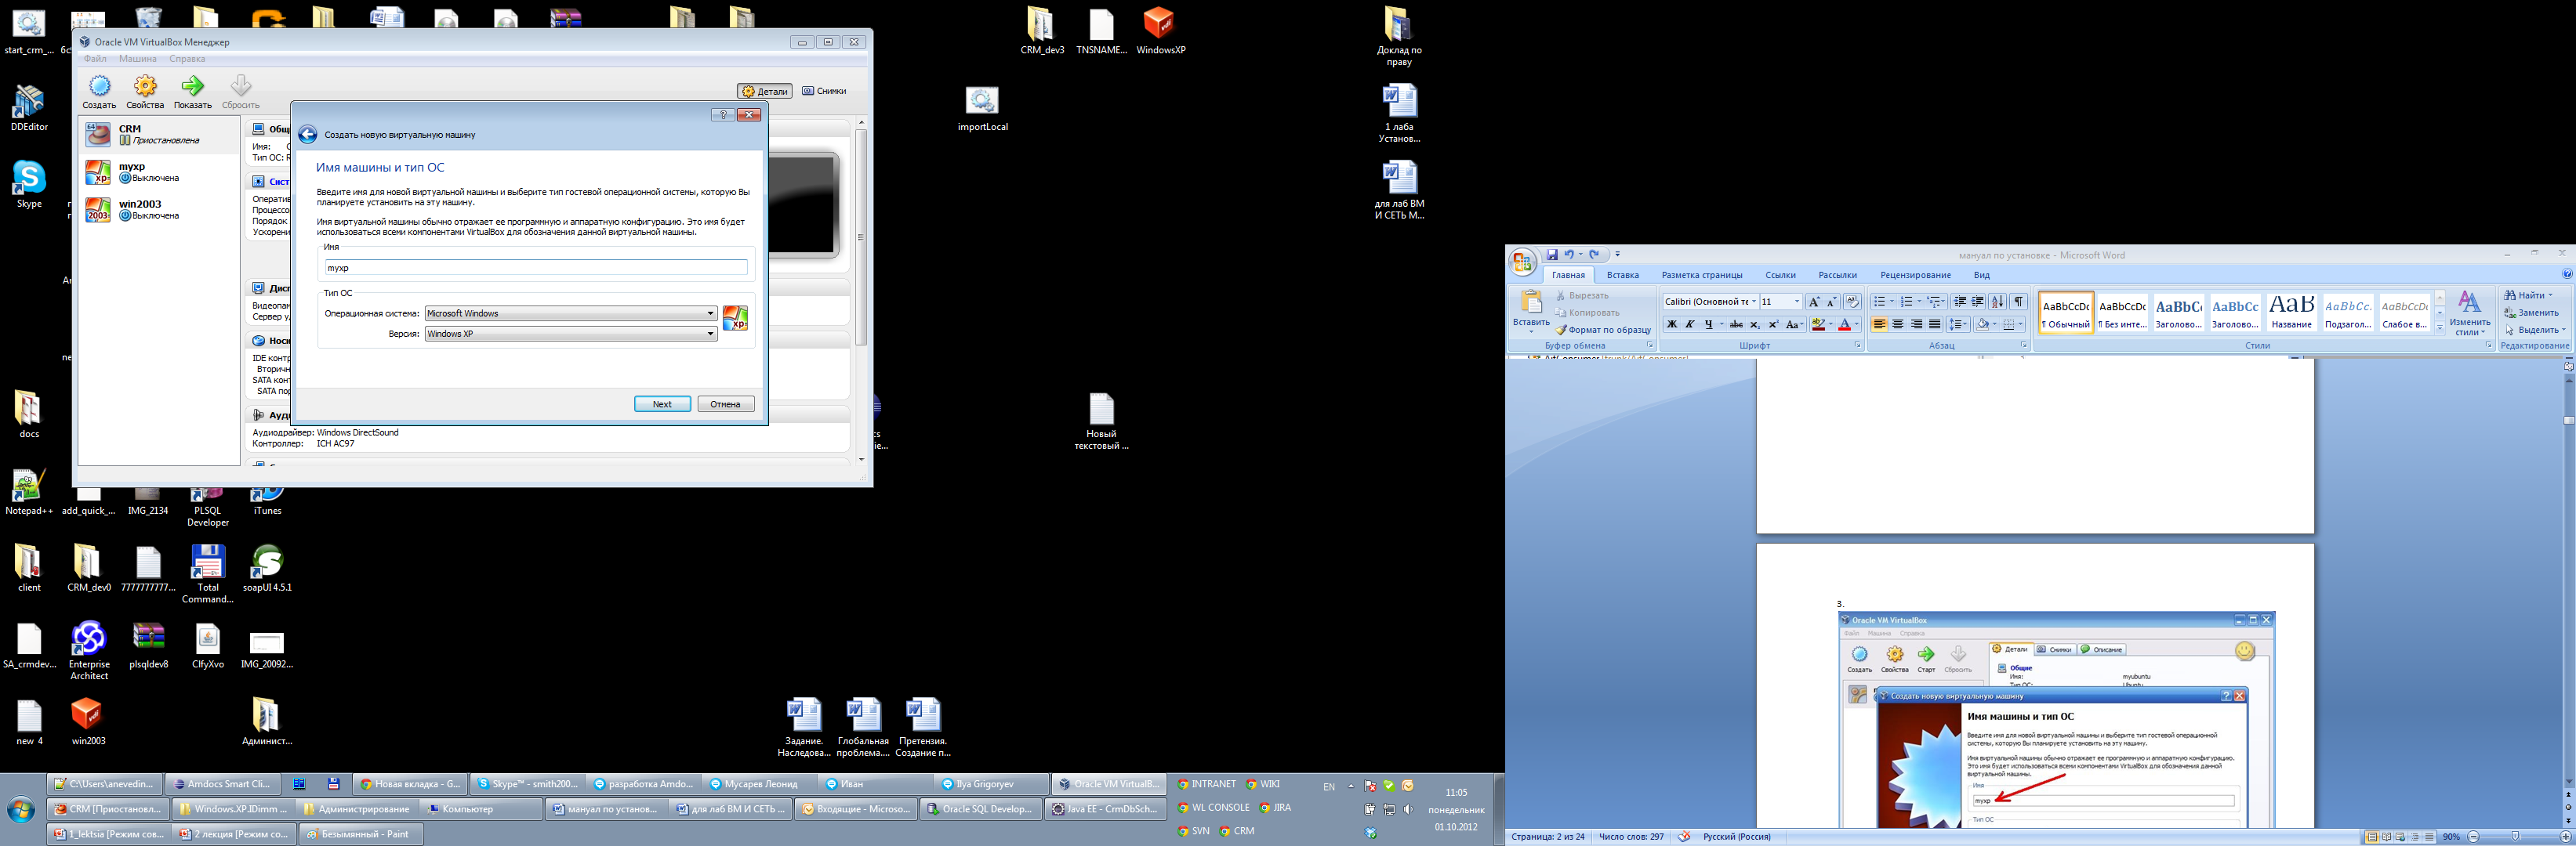Image resolution: width=2576 pixels, height=846 pixels.
Task: Expand the underline style dropdown arrow
Action: 1721,324
